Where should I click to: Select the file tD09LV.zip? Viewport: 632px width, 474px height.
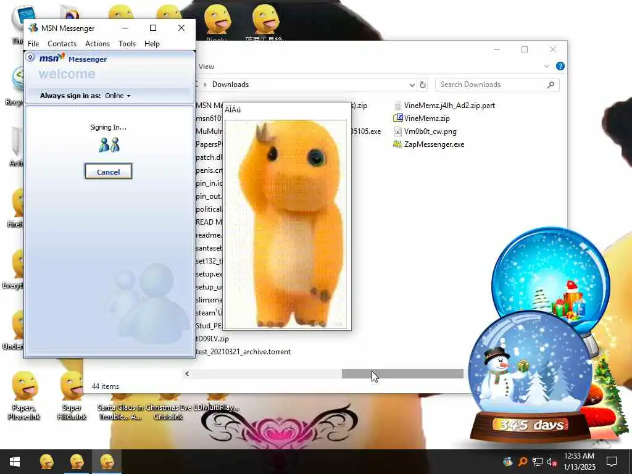pyautogui.click(x=212, y=339)
